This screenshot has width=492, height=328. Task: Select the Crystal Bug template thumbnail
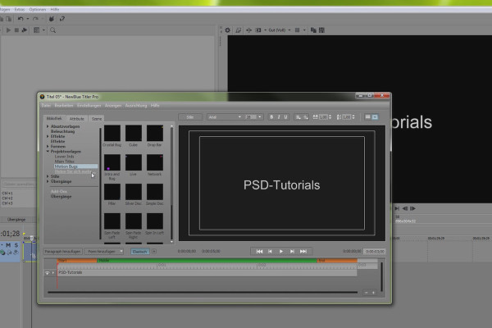click(x=112, y=133)
